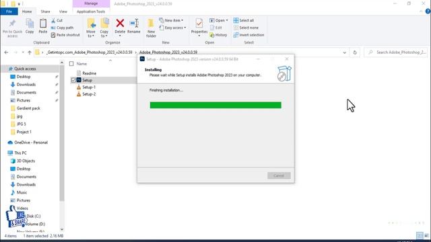Click Select all in the ribbon
The height and width of the screenshot is (242, 431).
coord(244,21)
